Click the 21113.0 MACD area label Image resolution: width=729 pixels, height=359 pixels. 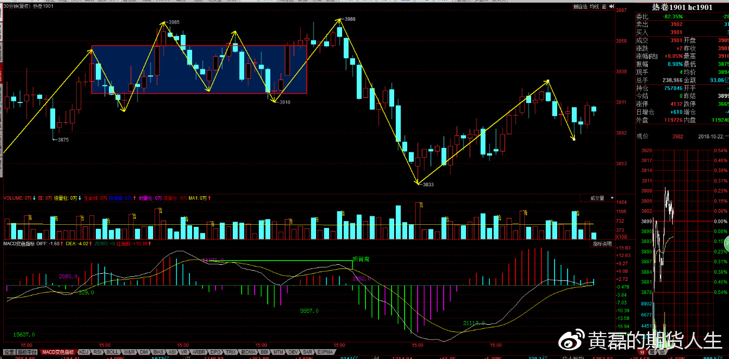pos(474,323)
